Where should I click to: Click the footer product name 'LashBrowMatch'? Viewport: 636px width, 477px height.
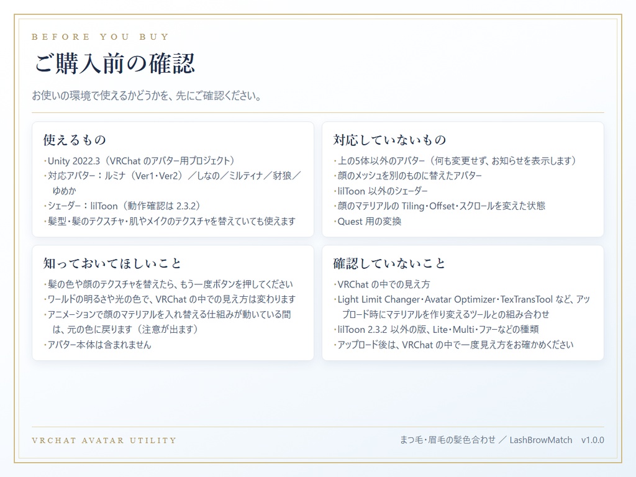click(x=541, y=440)
